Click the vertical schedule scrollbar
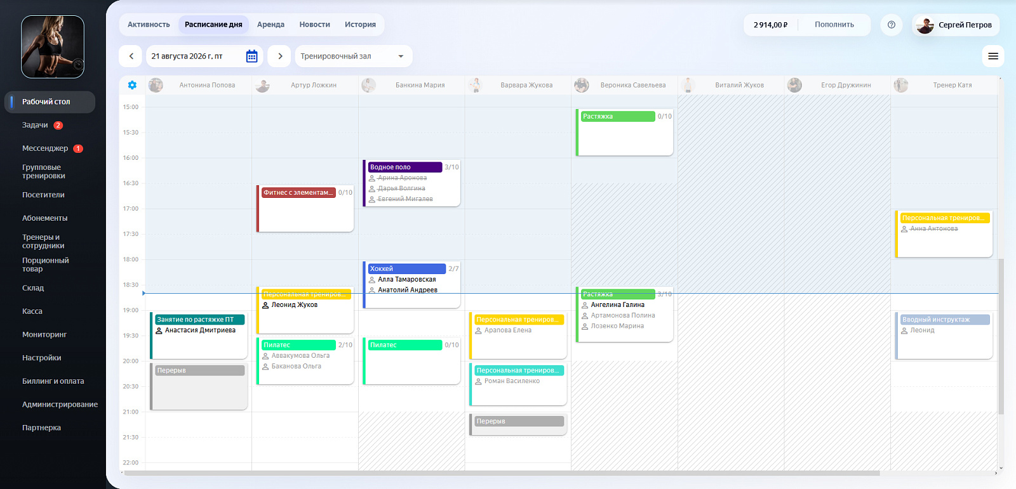This screenshot has height=489, width=1016. (x=1001, y=336)
